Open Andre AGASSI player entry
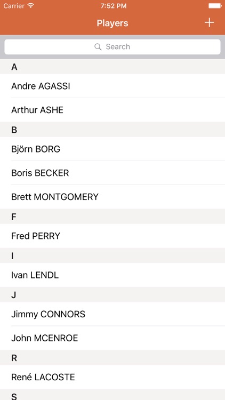 (112, 86)
